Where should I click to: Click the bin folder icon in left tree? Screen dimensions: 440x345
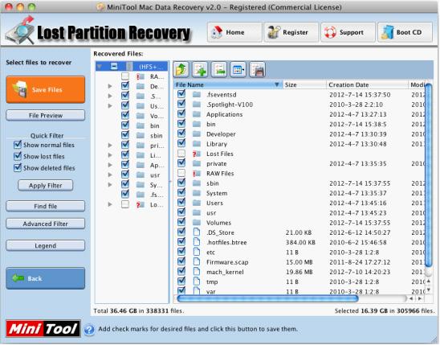[x=141, y=125]
